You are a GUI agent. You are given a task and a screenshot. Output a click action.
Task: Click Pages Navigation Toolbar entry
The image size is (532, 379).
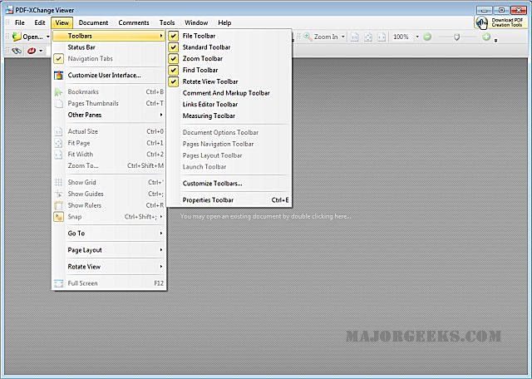(229, 144)
